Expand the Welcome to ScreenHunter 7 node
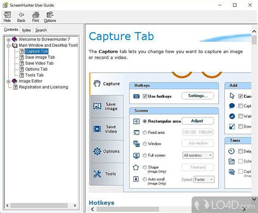258x213 pixels. coord(8,40)
